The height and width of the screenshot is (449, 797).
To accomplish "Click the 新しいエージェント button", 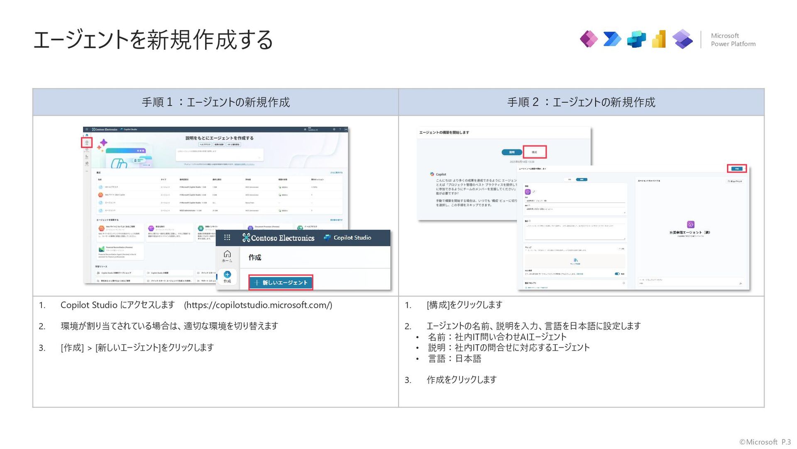I will point(281,282).
